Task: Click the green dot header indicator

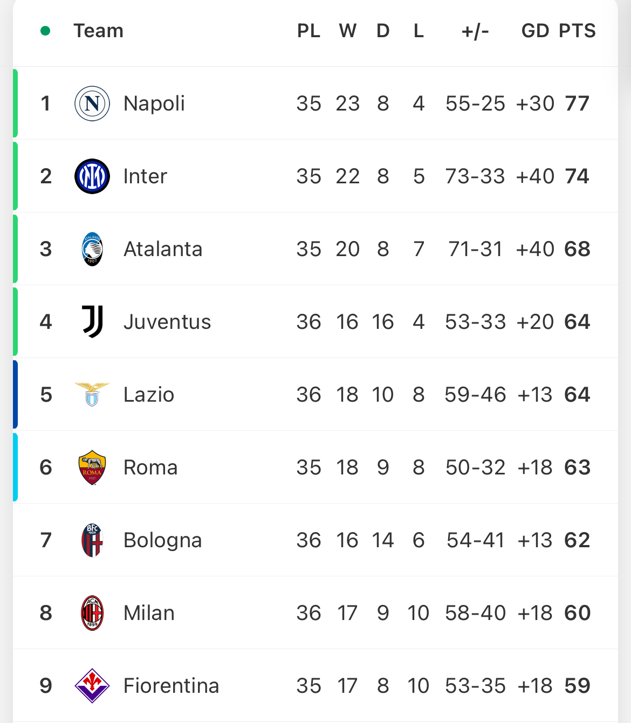Action: 45,31
